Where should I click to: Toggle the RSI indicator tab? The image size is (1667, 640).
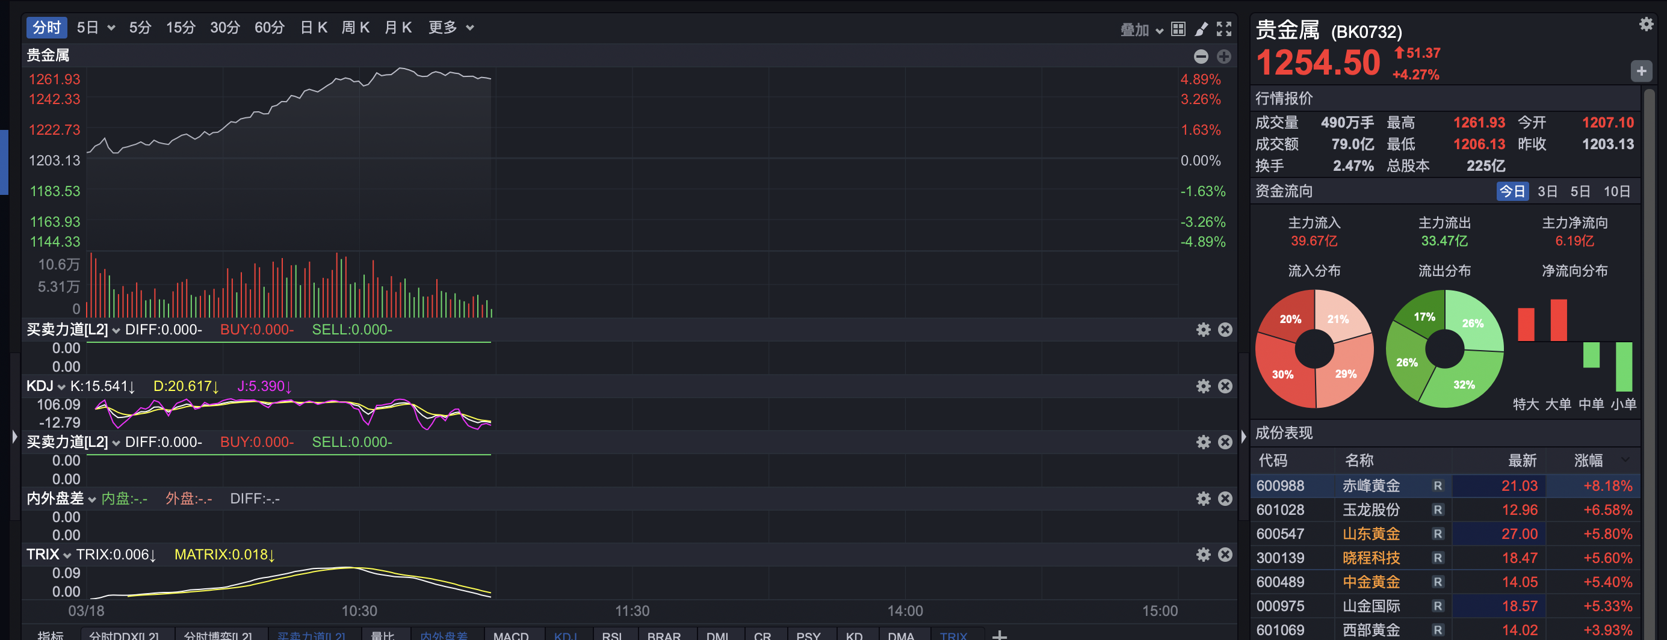point(611,635)
